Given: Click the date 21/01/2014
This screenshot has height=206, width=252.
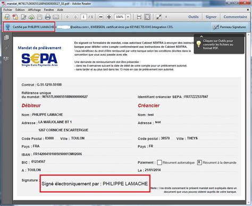Looking at the screenshot, I should (x=153, y=170).
